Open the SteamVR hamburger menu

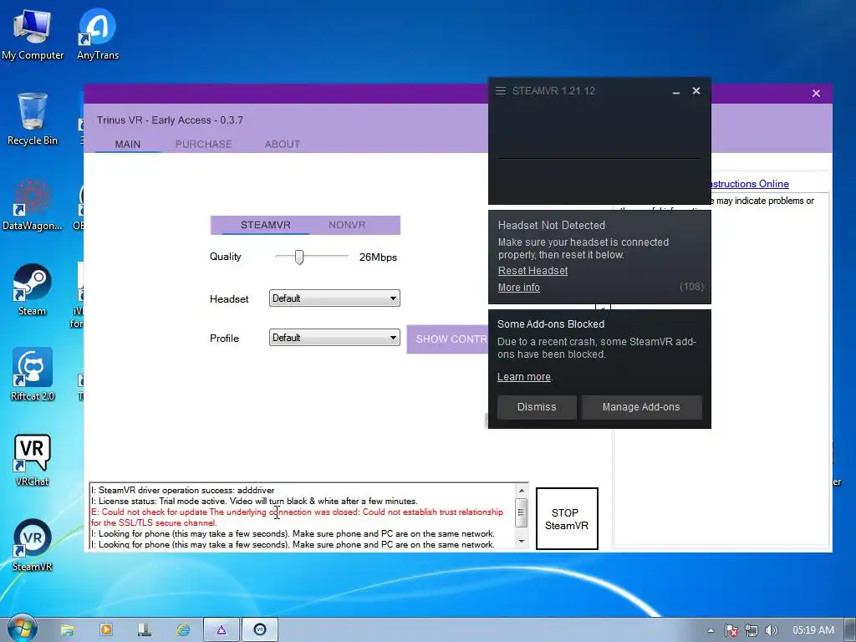(501, 90)
